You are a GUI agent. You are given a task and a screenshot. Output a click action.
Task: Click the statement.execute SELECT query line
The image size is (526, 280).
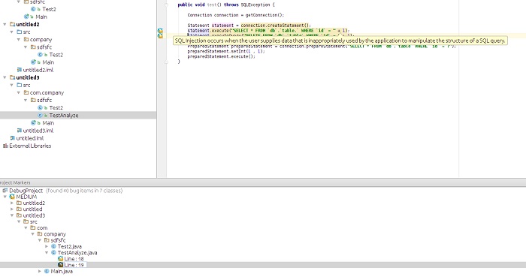268,31
